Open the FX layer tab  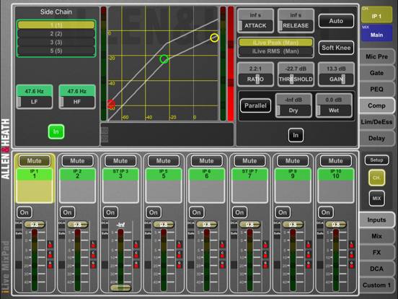(376, 252)
